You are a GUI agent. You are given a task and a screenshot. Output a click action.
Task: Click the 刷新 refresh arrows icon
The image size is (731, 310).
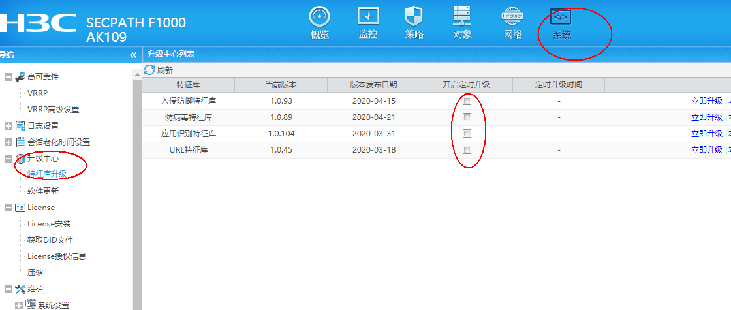click(x=149, y=70)
